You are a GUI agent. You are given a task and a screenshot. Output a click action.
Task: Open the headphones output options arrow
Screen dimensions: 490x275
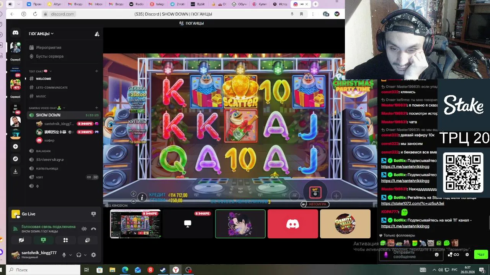click(x=85, y=255)
